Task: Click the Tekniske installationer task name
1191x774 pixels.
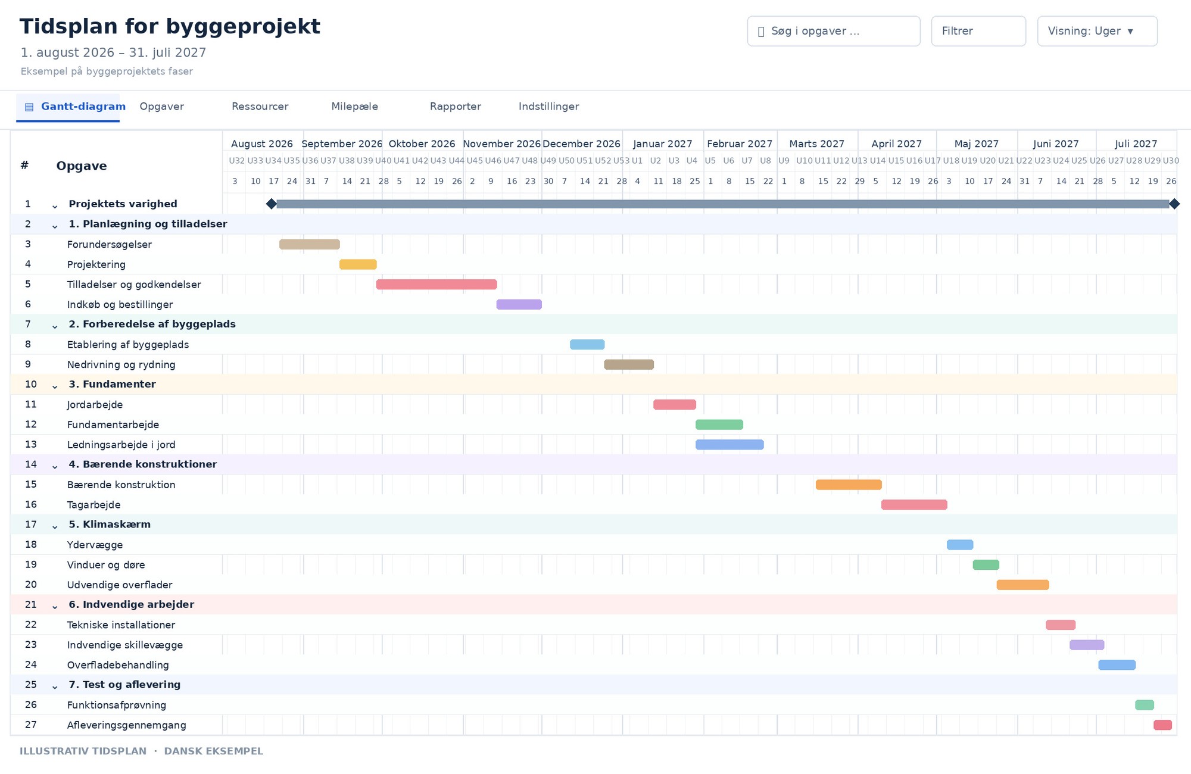Action: pyautogui.click(x=121, y=625)
